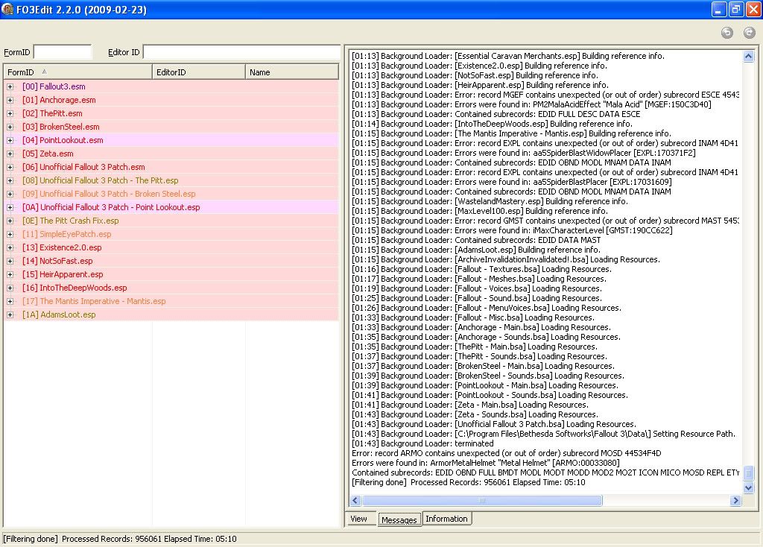The height and width of the screenshot is (547, 763).
Task: Click the aa5SpiderBlastWidowPlacer error line
Action: click(x=524, y=153)
